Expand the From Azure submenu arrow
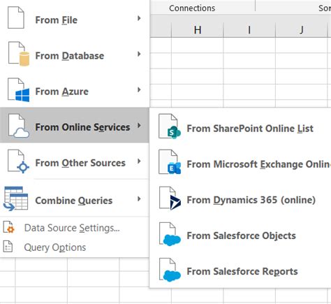This screenshot has width=331, height=304. (139, 89)
